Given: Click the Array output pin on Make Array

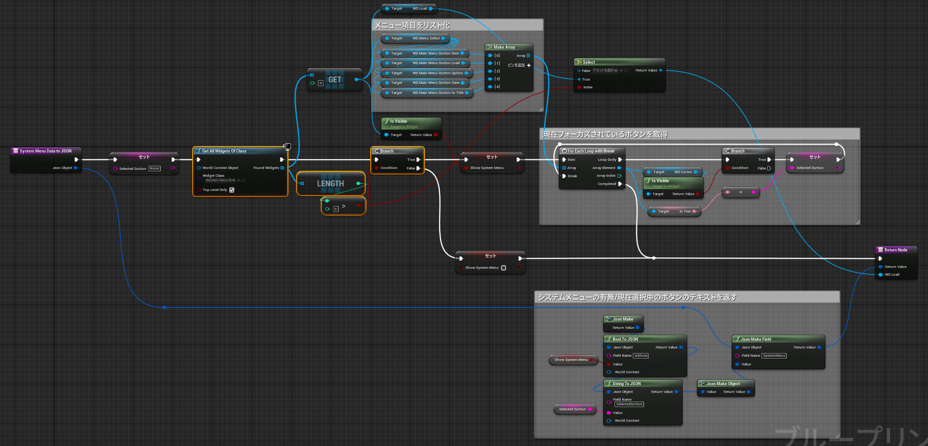Looking at the screenshot, I should point(528,55).
